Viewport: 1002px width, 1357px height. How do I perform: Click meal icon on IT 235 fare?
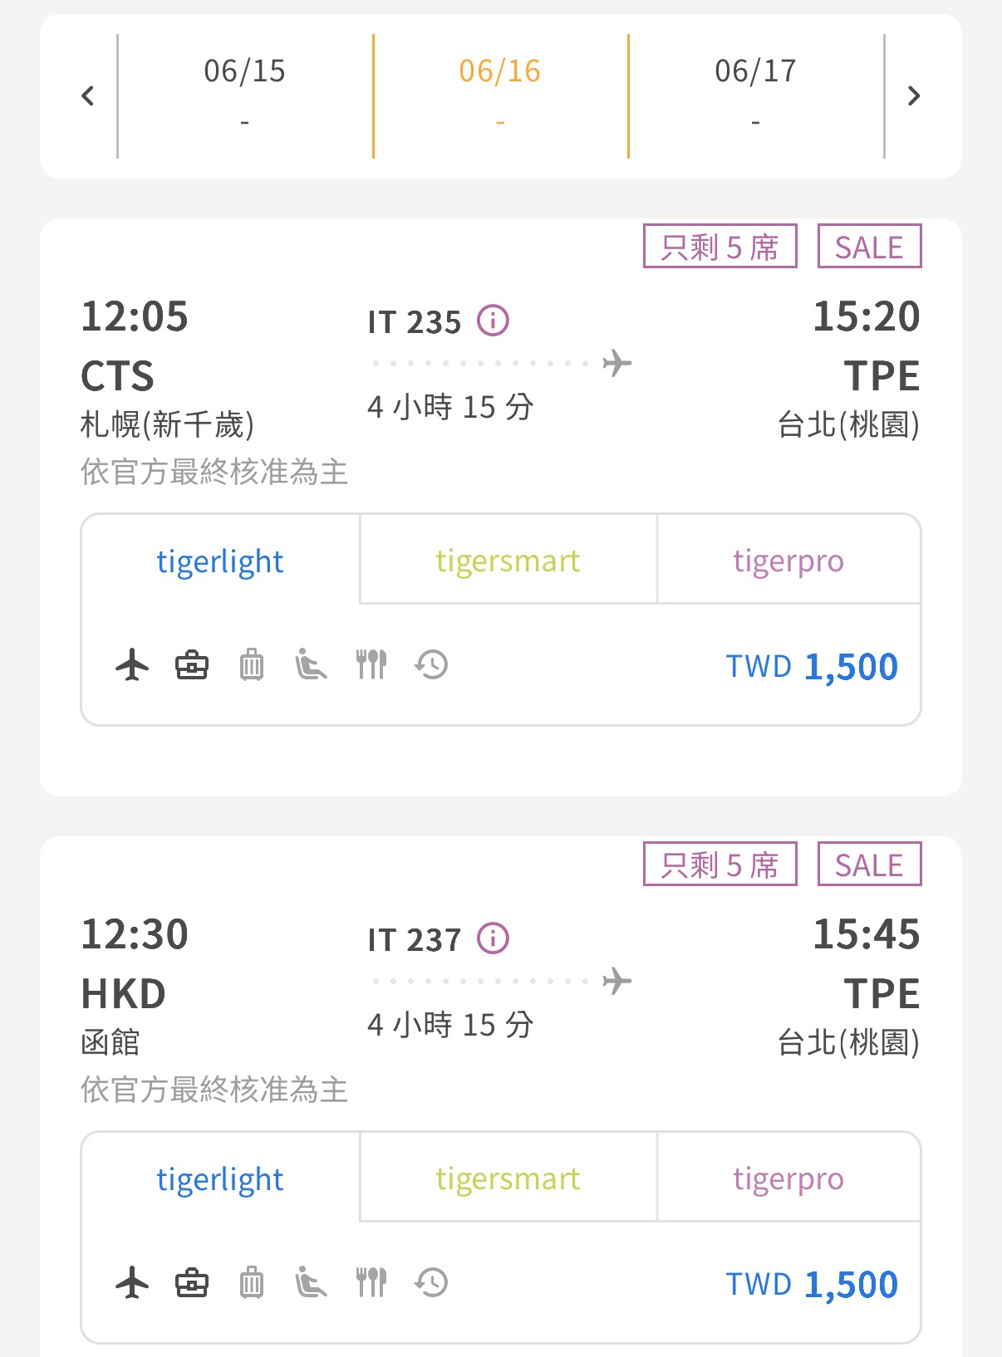(x=371, y=665)
